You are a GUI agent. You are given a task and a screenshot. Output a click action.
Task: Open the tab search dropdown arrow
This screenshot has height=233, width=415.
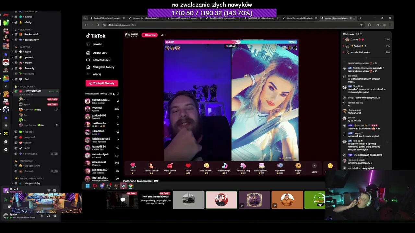[x=85, y=18]
